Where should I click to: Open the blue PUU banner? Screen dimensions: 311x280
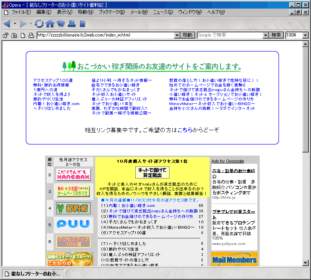pos(73,224)
